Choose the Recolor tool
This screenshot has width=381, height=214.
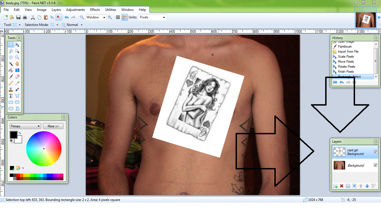pyautogui.click(x=17, y=89)
